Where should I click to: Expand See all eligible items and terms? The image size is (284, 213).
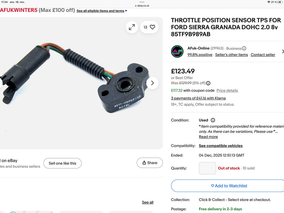[102, 11]
